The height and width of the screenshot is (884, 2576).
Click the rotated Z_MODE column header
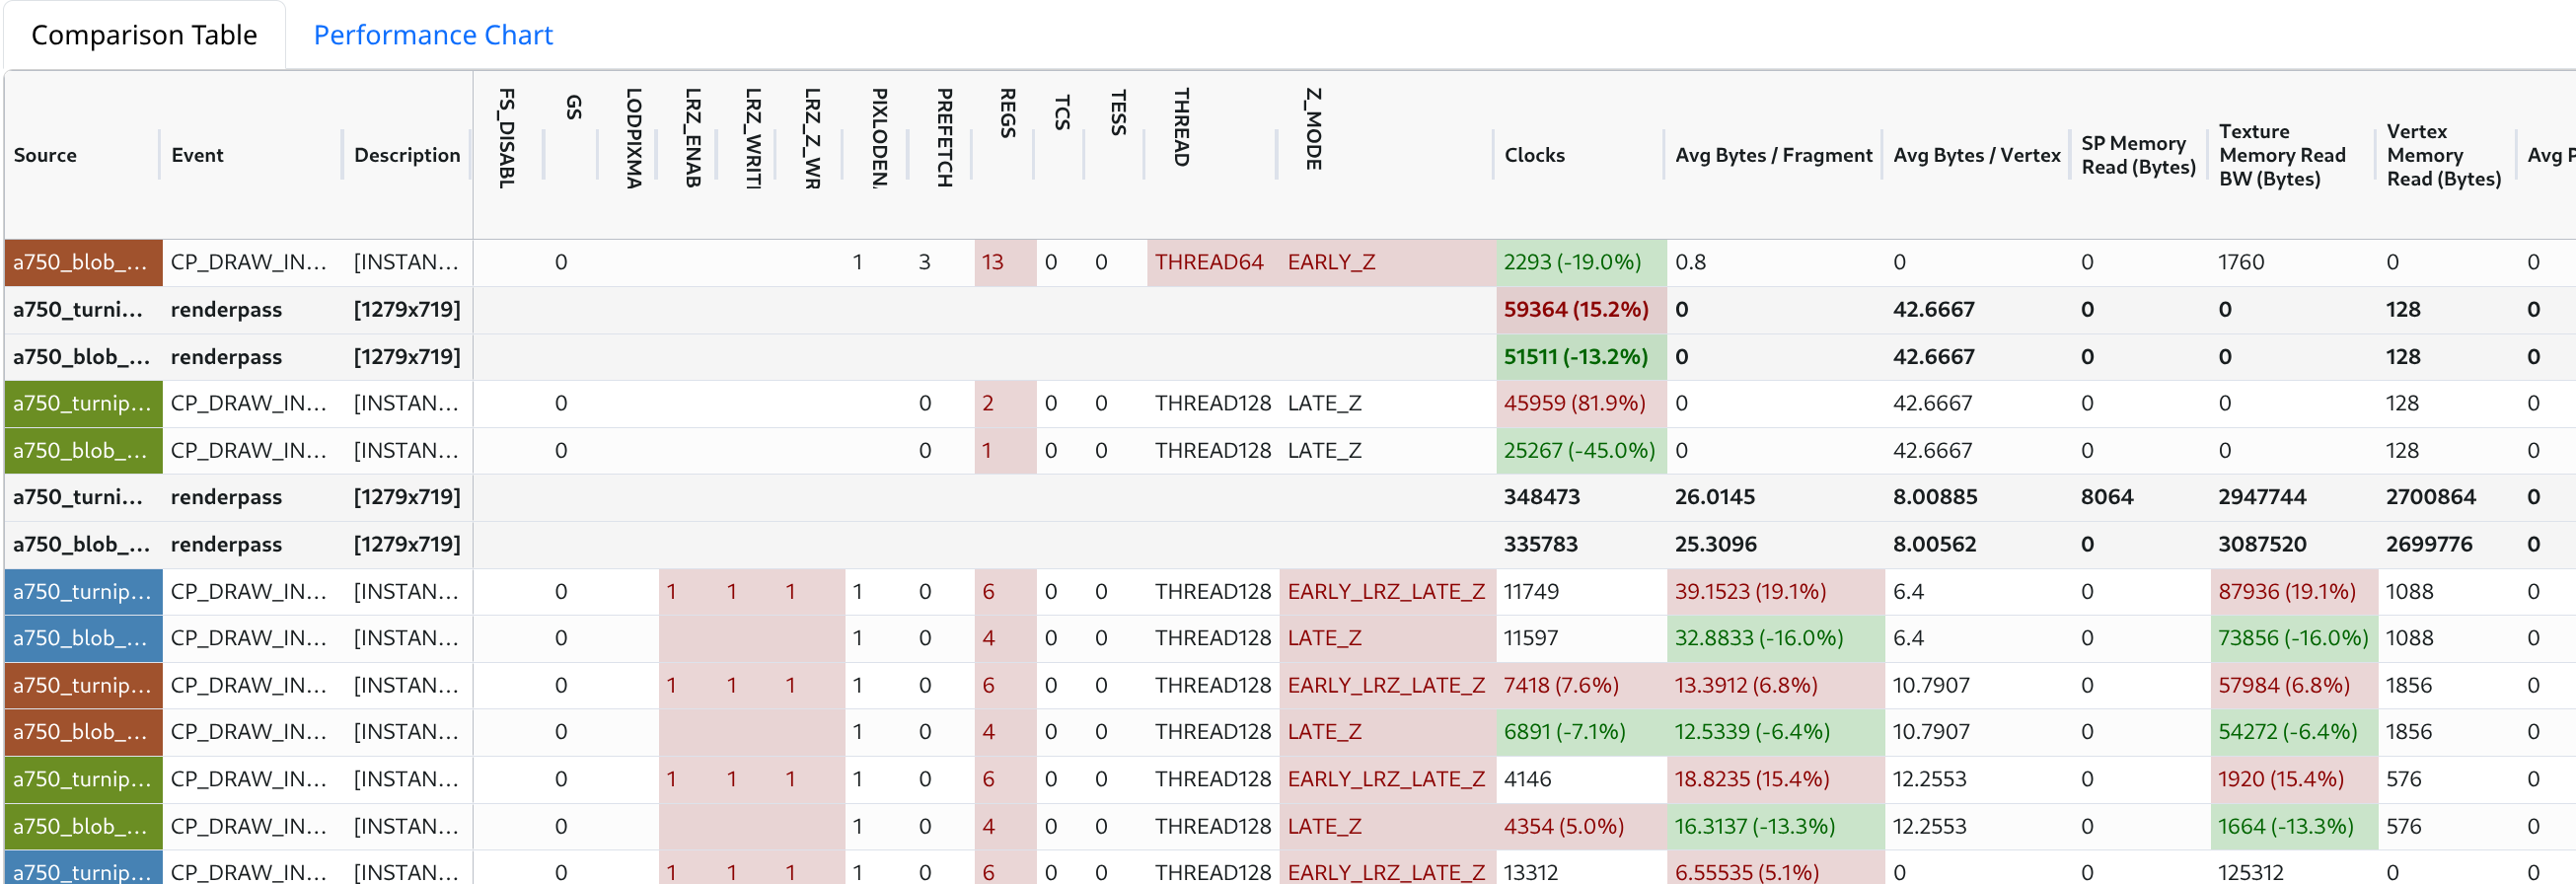[x=1313, y=129]
